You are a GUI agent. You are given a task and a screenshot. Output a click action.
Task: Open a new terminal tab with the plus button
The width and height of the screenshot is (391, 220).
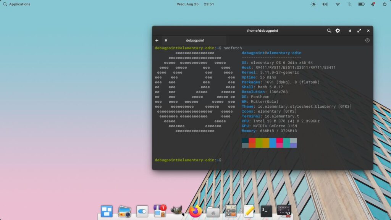157,40
